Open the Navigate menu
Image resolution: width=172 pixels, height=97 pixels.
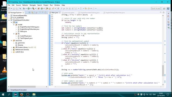click(x=33, y=5)
